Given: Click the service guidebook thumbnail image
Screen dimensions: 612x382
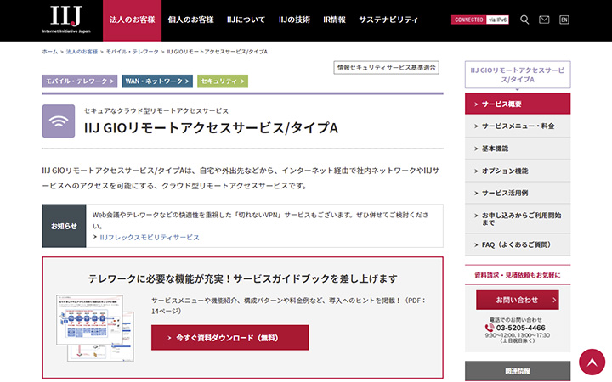Looking at the screenshot, I should [x=95, y=328].
